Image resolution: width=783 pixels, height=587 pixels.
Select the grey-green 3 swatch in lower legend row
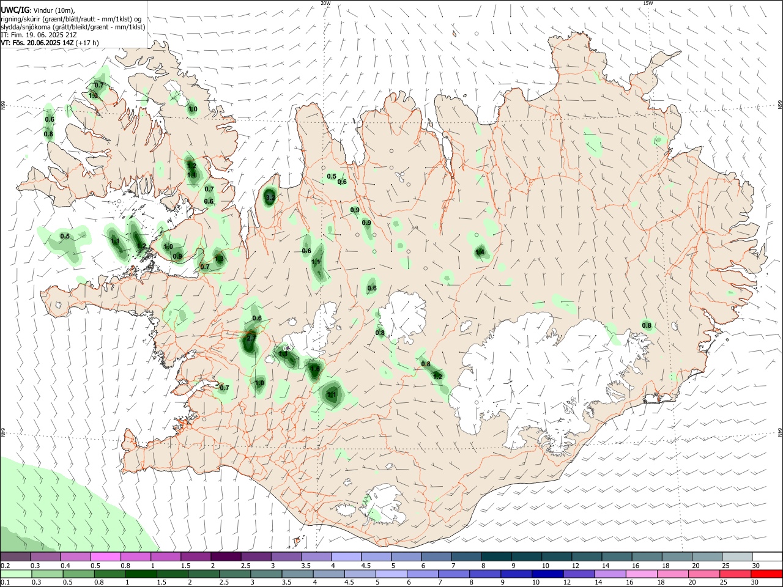click(x=267, y=574)
